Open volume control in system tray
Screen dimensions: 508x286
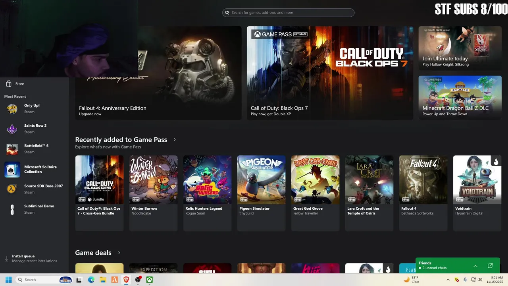coord(480,280)
